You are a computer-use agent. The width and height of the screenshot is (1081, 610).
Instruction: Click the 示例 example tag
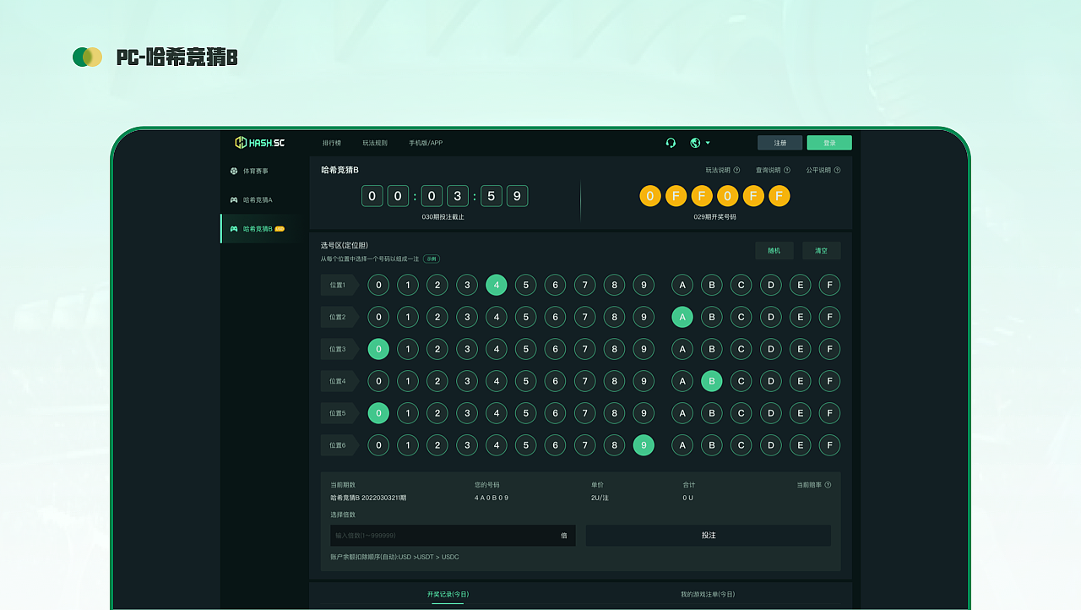click(432, 259)
